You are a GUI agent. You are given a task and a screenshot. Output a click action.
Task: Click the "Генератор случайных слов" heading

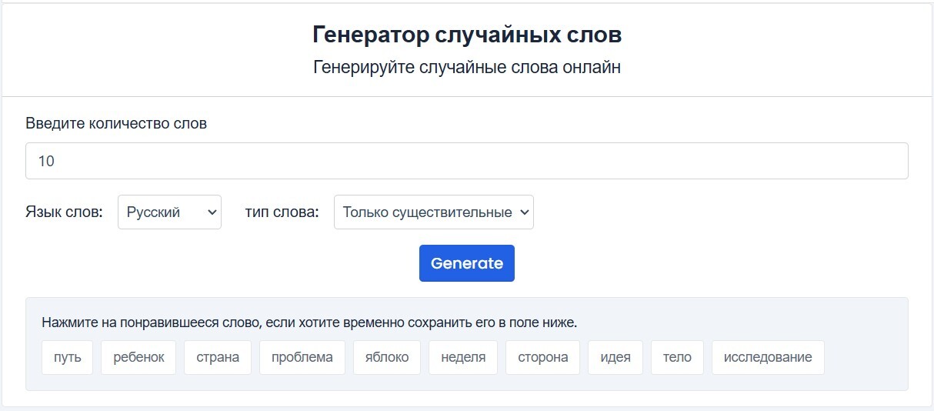click(x=466, y=35)
